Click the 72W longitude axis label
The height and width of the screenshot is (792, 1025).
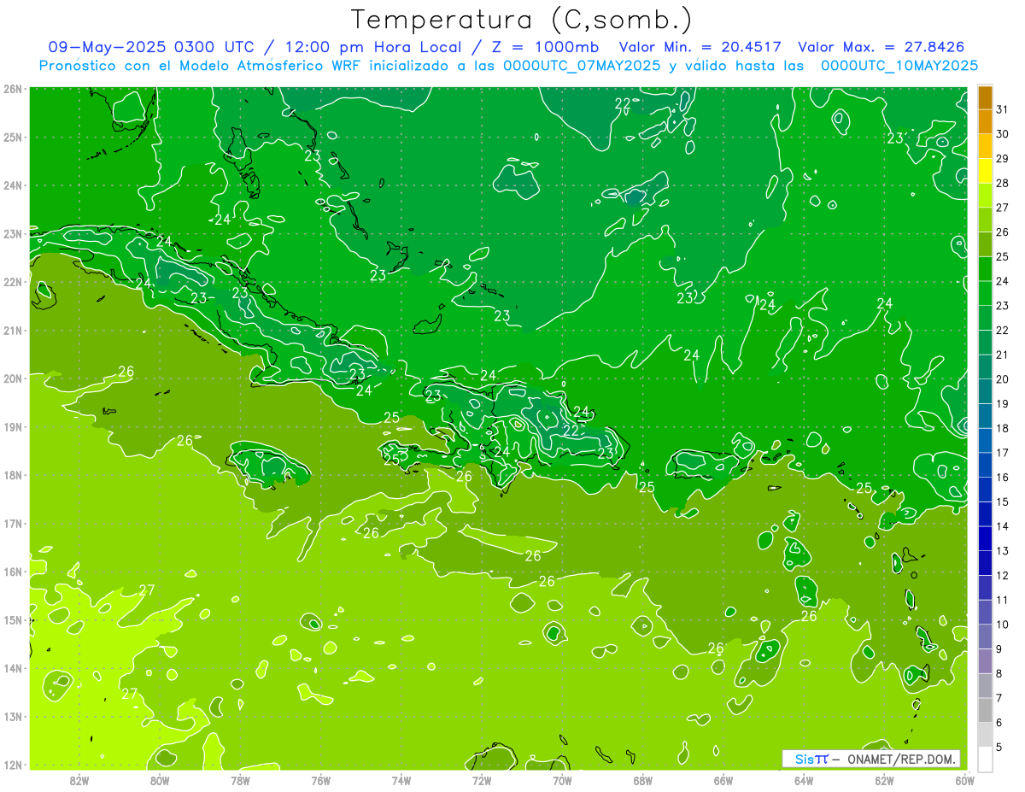(x=482, y=779)
